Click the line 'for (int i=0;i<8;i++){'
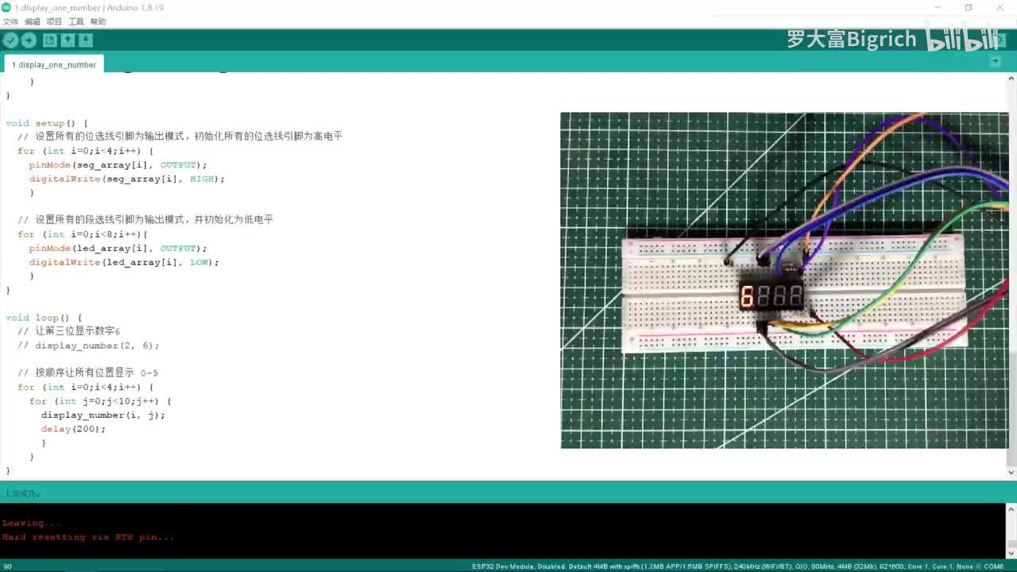This screenshot has height=572, width=1017. click(x=83, y=234)
